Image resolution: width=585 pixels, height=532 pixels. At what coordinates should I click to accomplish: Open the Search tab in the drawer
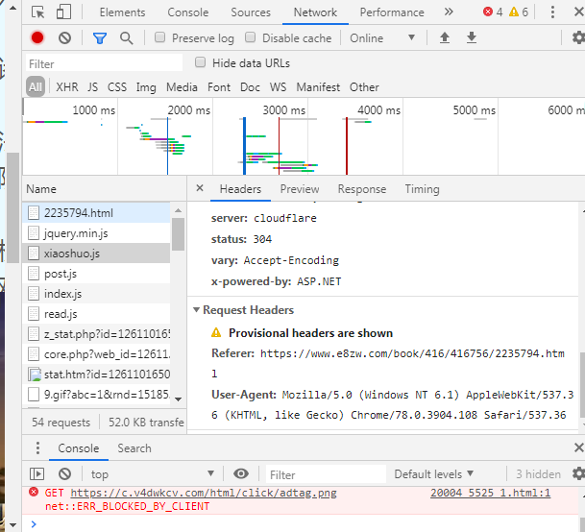(x=134, y=448)
